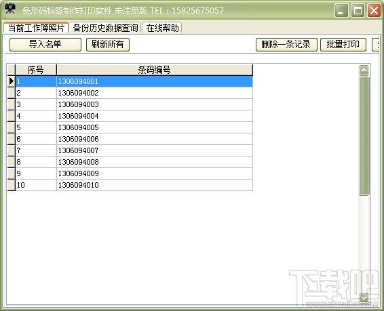Click the application icon in the title bar

point(9,9)
